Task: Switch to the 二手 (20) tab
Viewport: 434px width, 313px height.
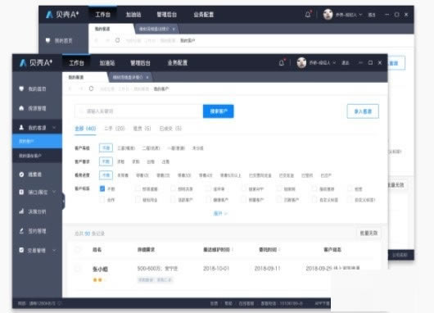Action: tap(115, 129)
